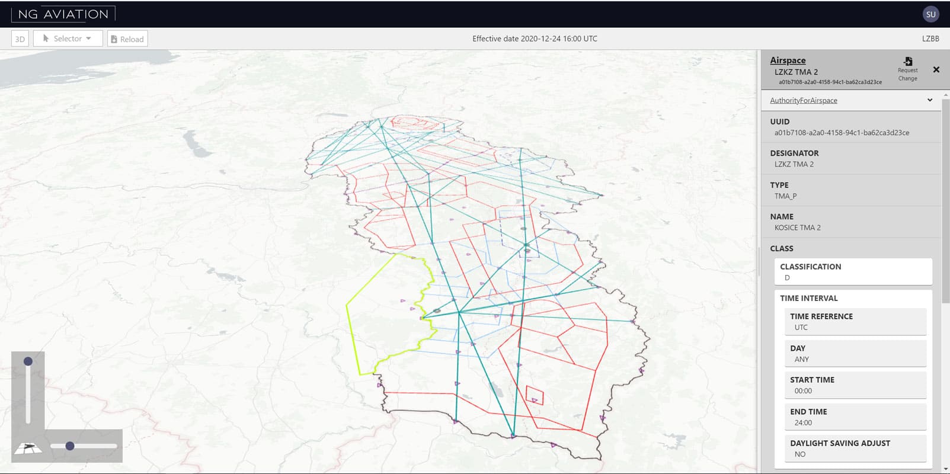Open the SU user avatar menu
The width and height of the screenshot is (950, 474).
[x=931, y=14]
